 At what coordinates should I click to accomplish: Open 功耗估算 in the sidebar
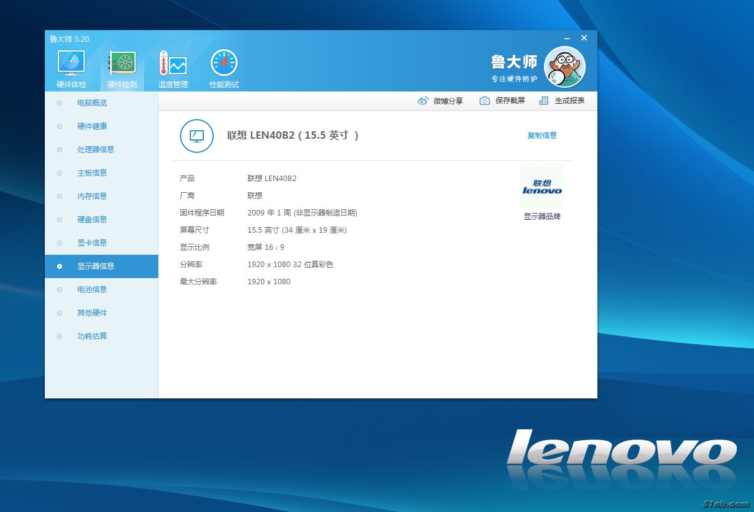92,336
